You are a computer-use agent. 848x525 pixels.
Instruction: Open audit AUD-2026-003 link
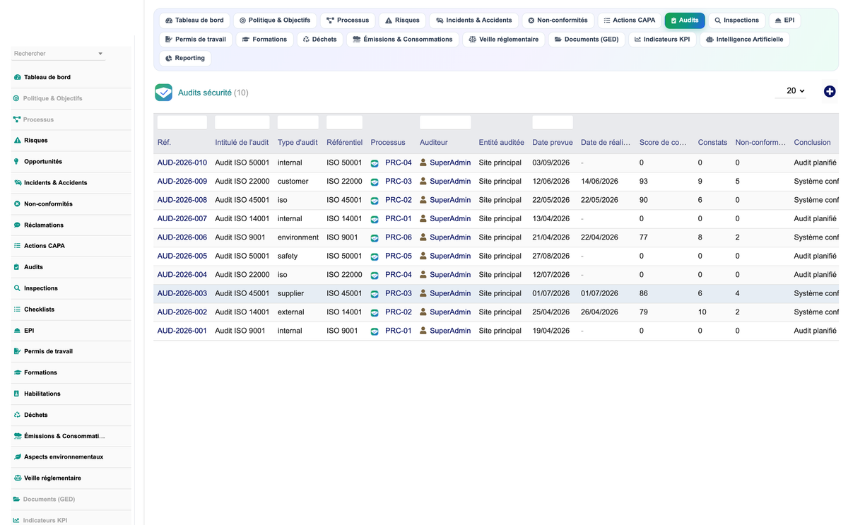point(182,293)
